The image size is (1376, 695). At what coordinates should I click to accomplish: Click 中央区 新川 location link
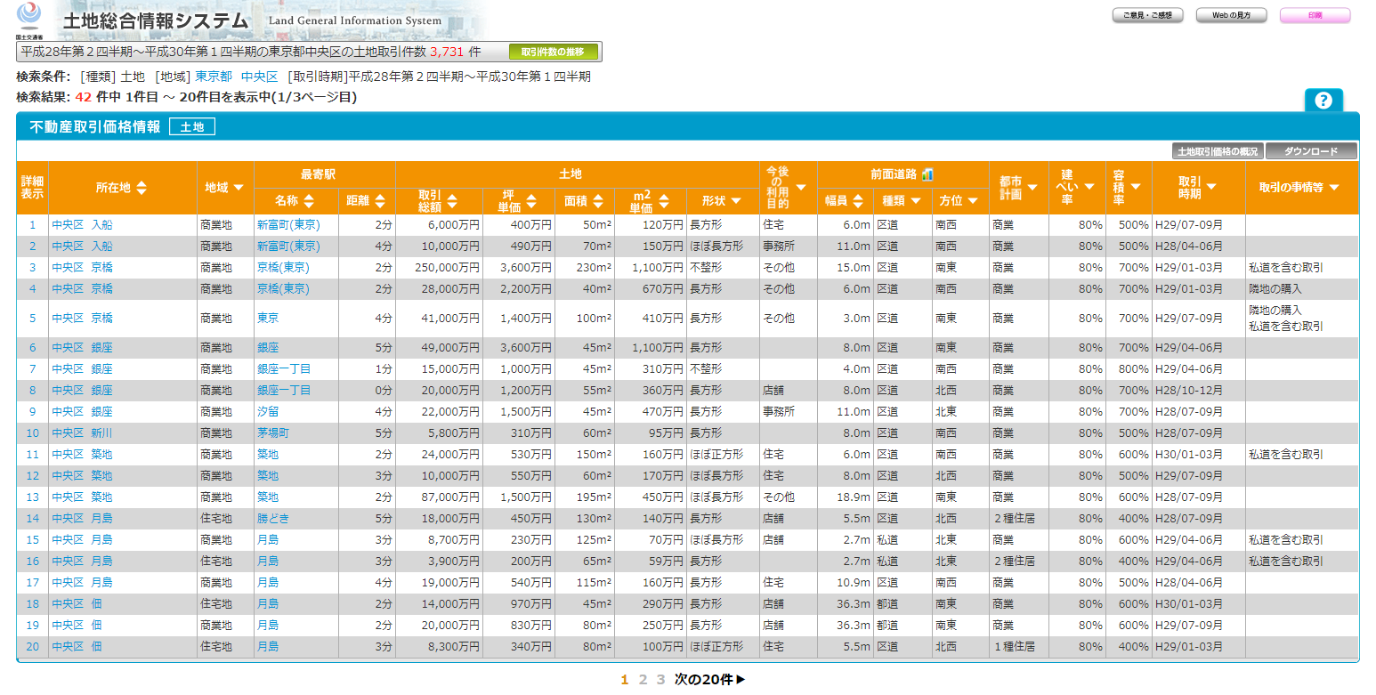coord(83,433)
